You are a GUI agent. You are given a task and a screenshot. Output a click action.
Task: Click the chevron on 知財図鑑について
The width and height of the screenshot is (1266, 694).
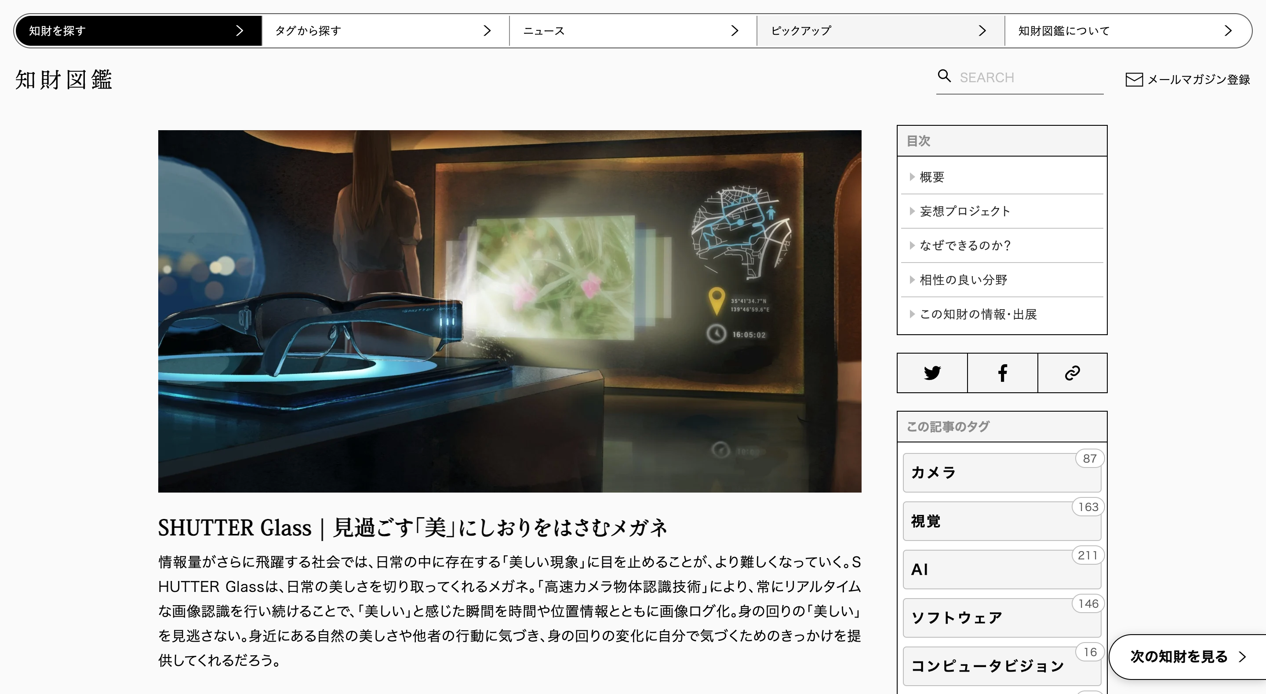(1228, 30)
